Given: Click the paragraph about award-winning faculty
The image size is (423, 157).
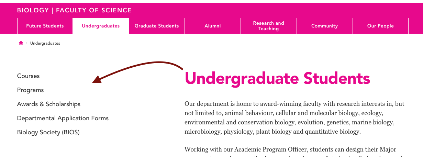Looking at the screenshot, I should coord(294,117).
